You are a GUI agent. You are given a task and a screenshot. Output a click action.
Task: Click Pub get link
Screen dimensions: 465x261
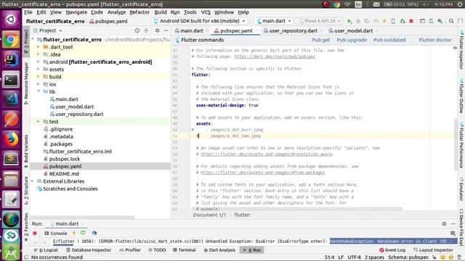tap(321, 40)
